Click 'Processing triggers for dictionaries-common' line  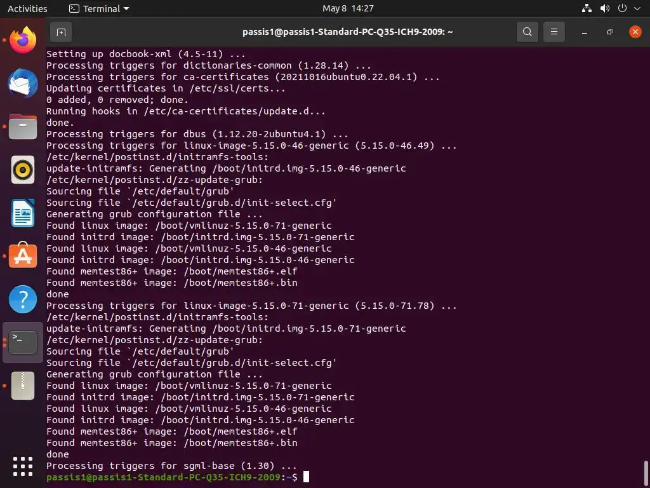[x=208, y=65]
